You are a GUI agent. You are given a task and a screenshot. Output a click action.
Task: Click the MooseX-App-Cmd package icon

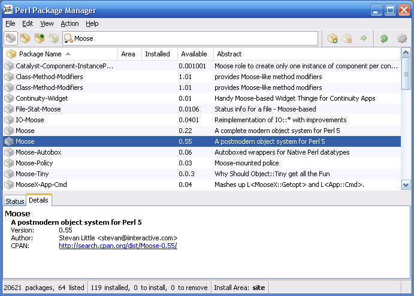click(9, 185)
